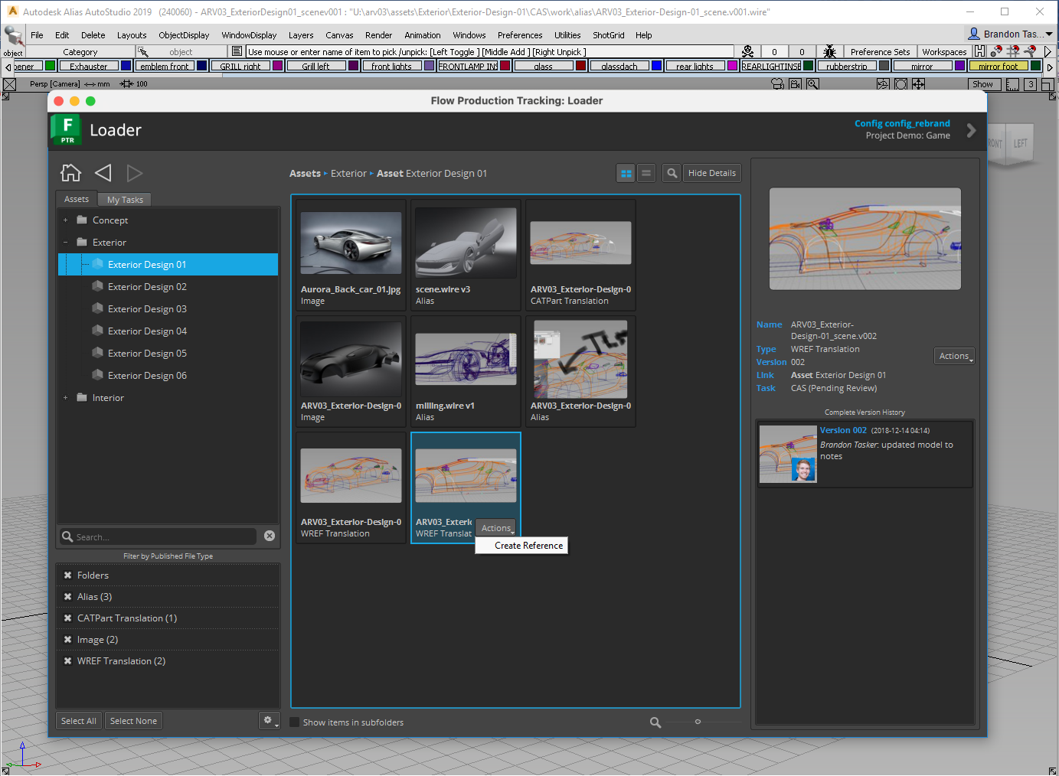
Task: Toggle the CATPart Translation (1) filter
Action: (x=68, y=618)
